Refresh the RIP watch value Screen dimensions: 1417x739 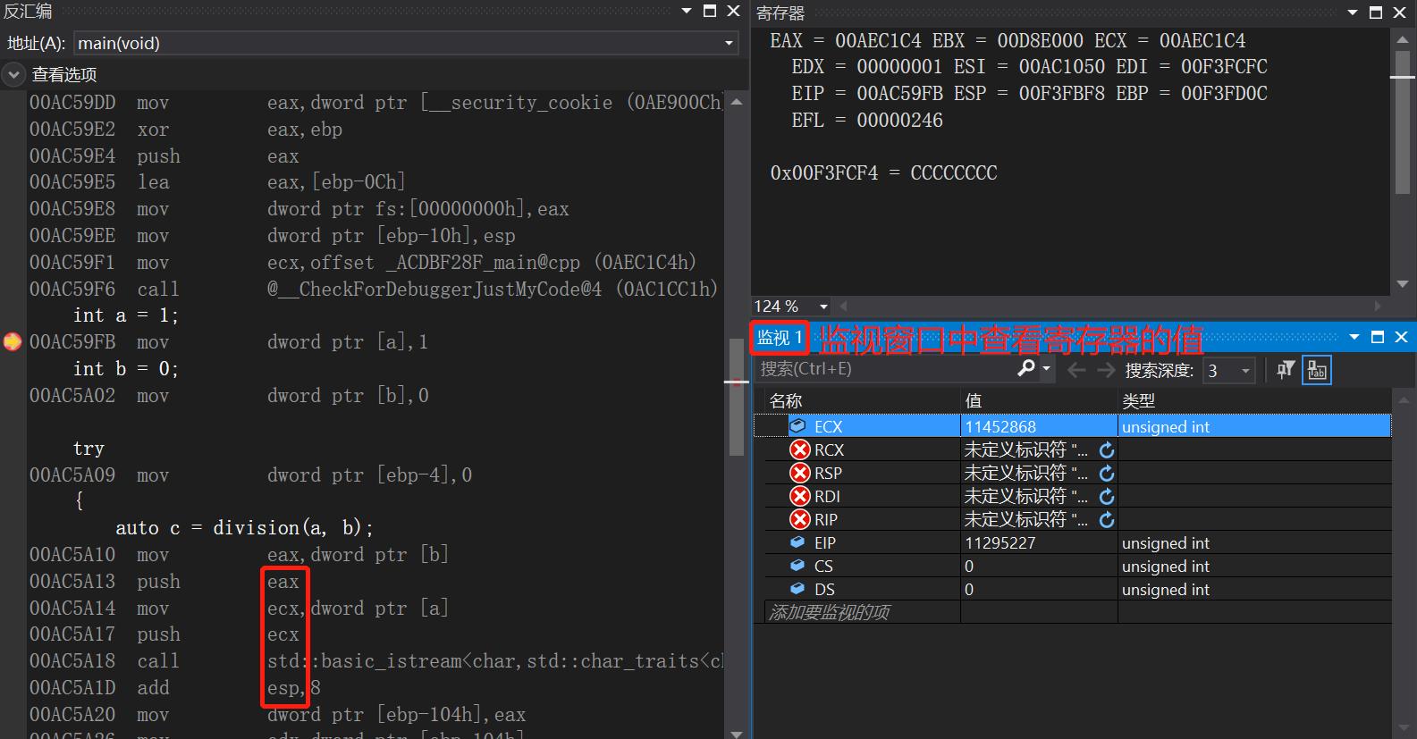(1107, 519)
